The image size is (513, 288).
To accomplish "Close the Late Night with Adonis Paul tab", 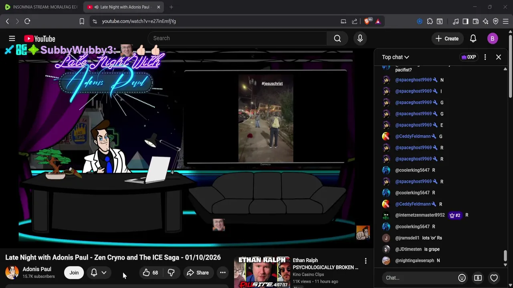I will click(x=158, y=7).
